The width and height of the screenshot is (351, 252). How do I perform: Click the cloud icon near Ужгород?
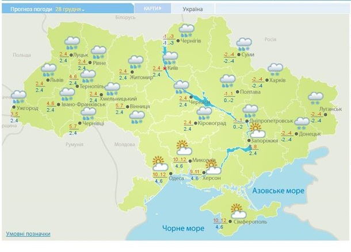(x=19, y=96)
